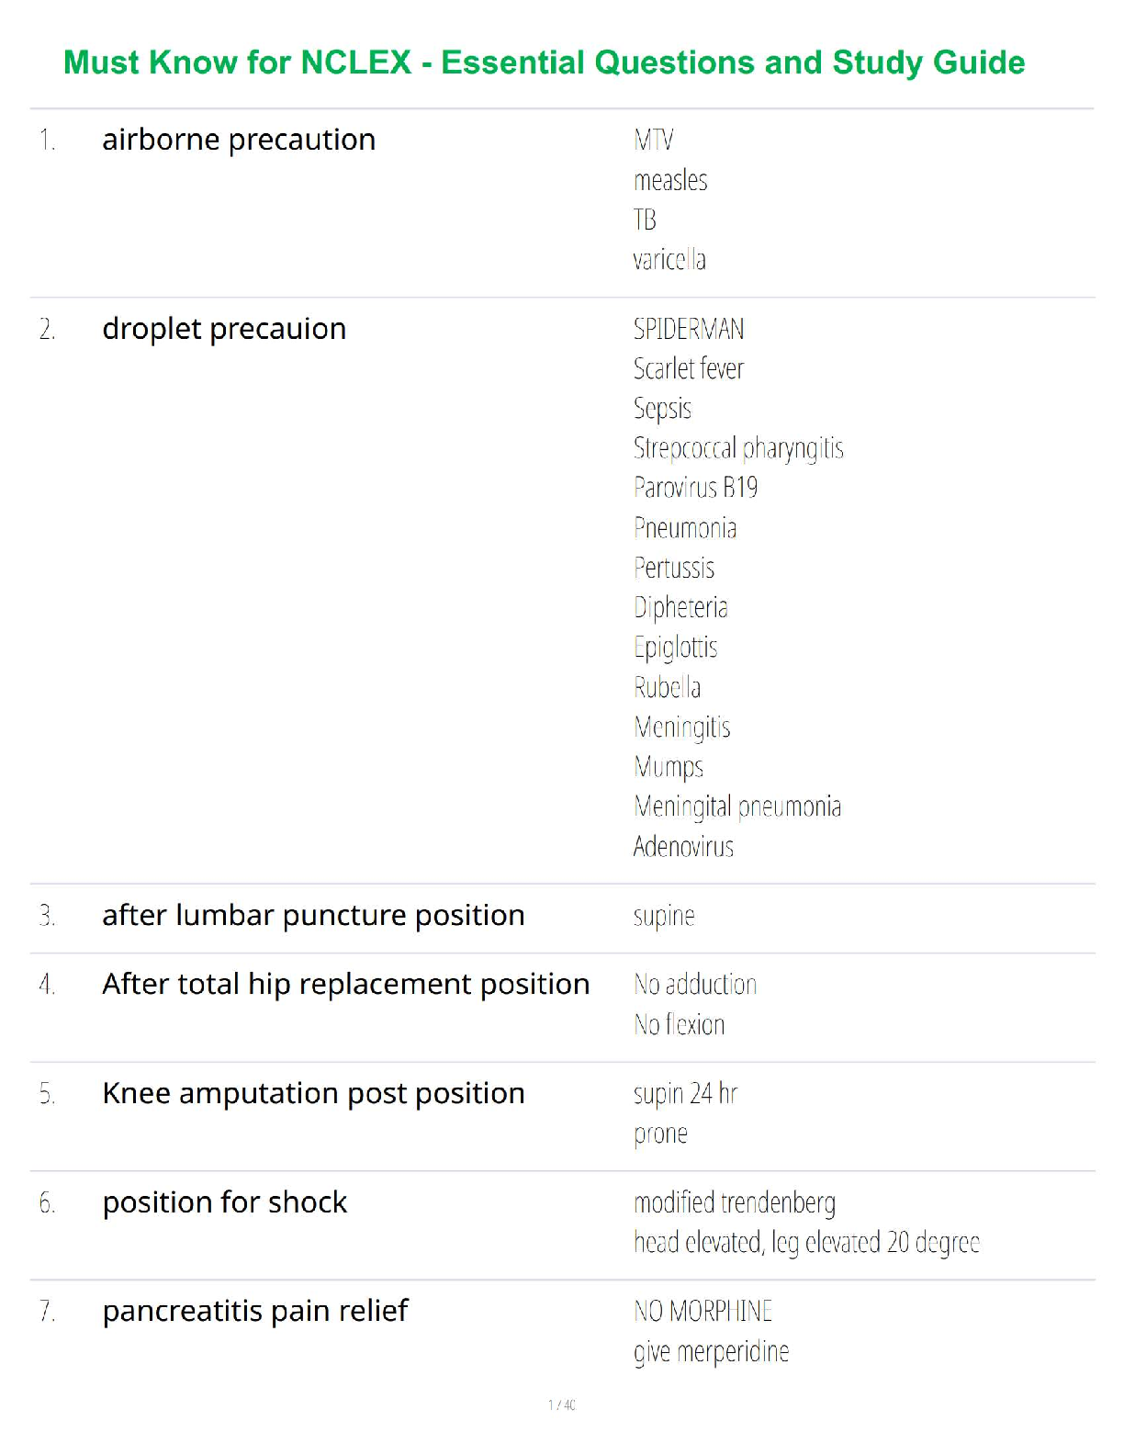Image resolution: width=1124 pixels, height=1455 pixels.
Task: Select the 'airborne precaution' term
Action: pos(239,140)
